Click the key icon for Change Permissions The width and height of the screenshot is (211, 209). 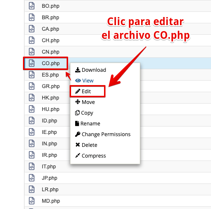[78, 134]
